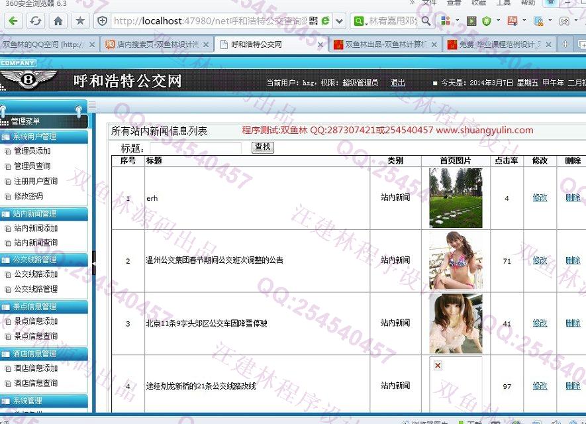Click 删除 for the erh row
Image resolution: width=586 pixels, height=424 pixels.
coord(573,197)
